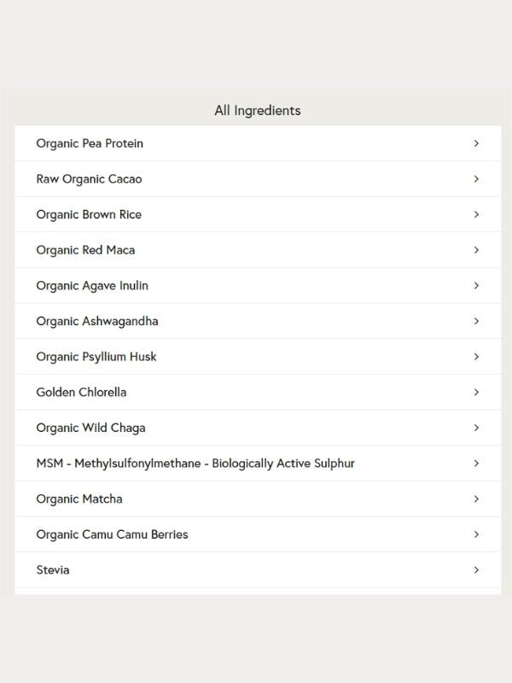Image resolution: width=512 pixels, height=683 pixels.
Task: Click the All Ingredients heading
Action: pos(258,111)
